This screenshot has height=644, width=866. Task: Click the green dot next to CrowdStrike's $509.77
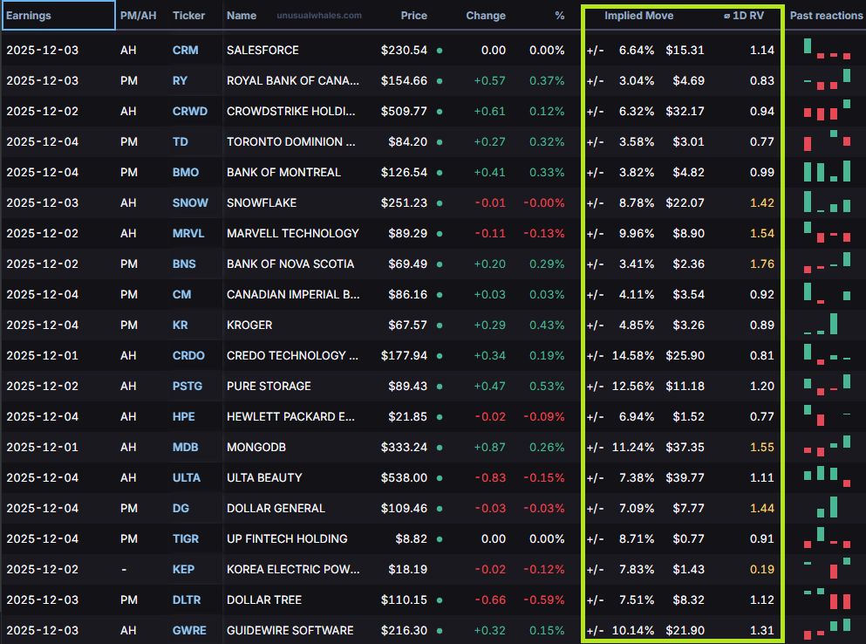click(x=439, y=112)
